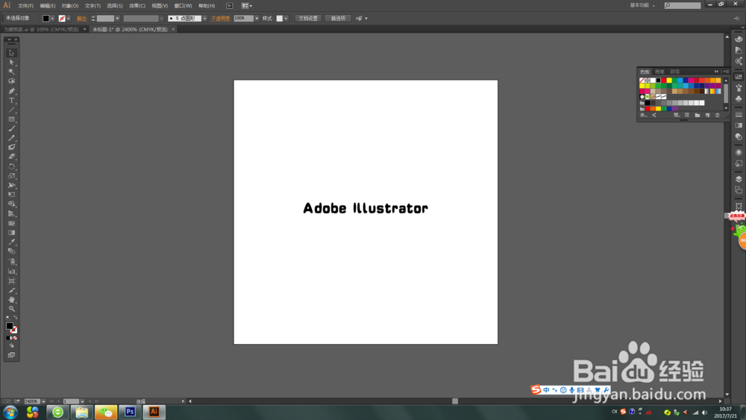Set the None mode below fill box
Viewport: 746px width, 420px height.
tap(15, 338)
